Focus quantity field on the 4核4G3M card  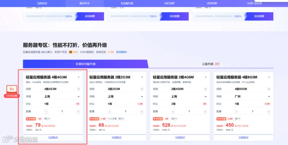coord(62,111)
